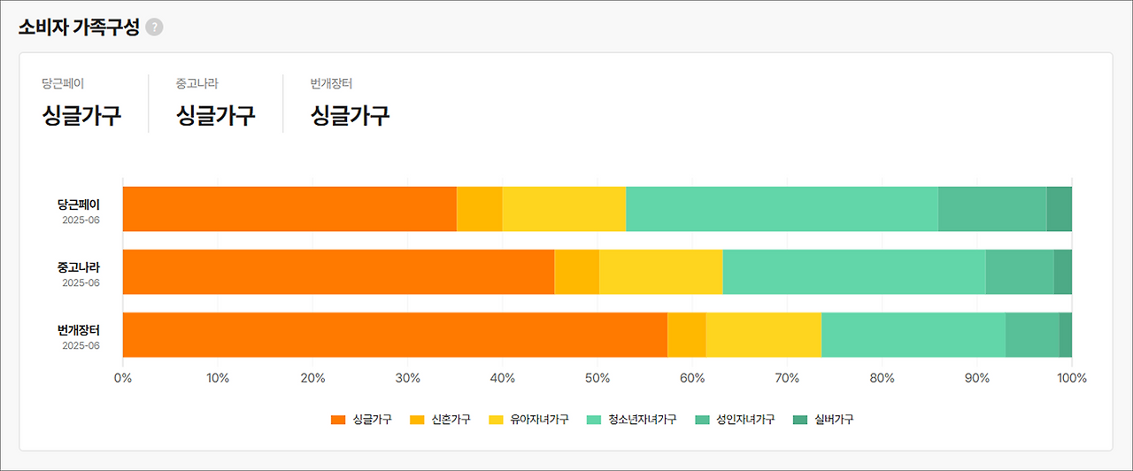The width and height of the screenshot is (1133, 471).
Task: Select the 당근페이 summary card
Action: pyautogui.click(x=81, y=104)
